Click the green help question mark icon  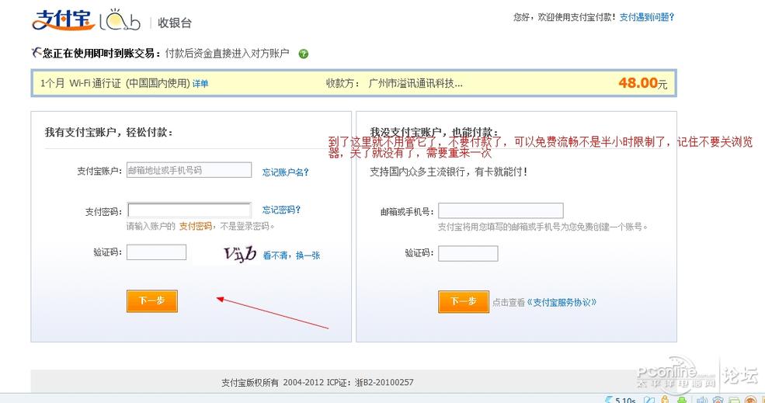coord(304,54)
